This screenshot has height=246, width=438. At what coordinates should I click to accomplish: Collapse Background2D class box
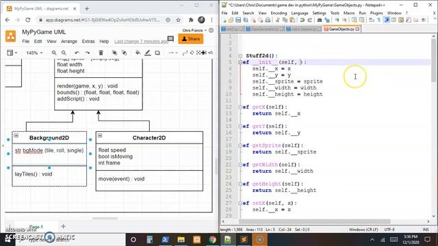coord(16,135)
